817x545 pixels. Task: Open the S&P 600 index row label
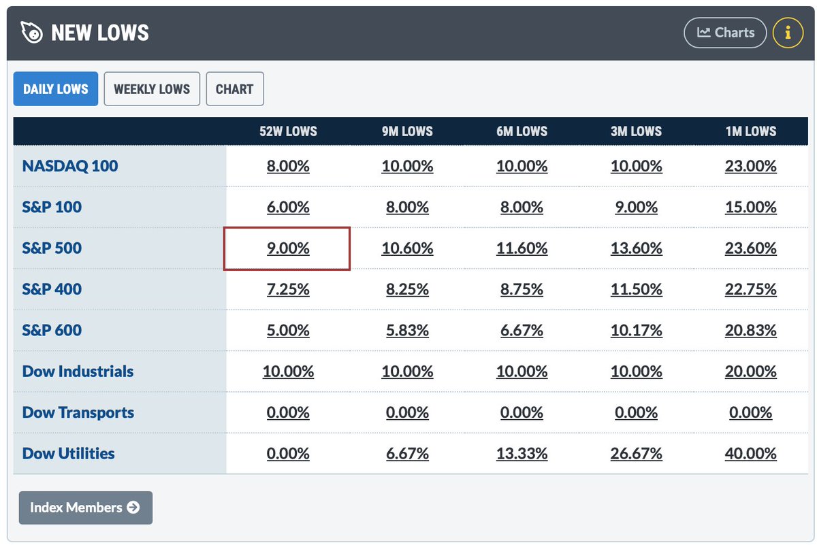pos(52,330)
